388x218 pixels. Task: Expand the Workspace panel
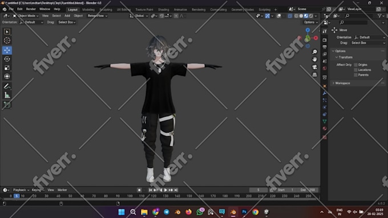point(342,83)
